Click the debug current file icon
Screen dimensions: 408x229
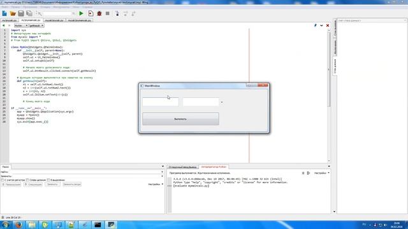91,13
